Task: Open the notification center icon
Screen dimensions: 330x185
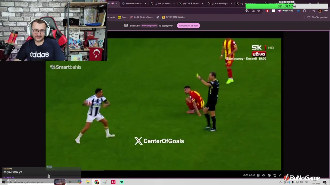Action: click(x=325, y=182)
